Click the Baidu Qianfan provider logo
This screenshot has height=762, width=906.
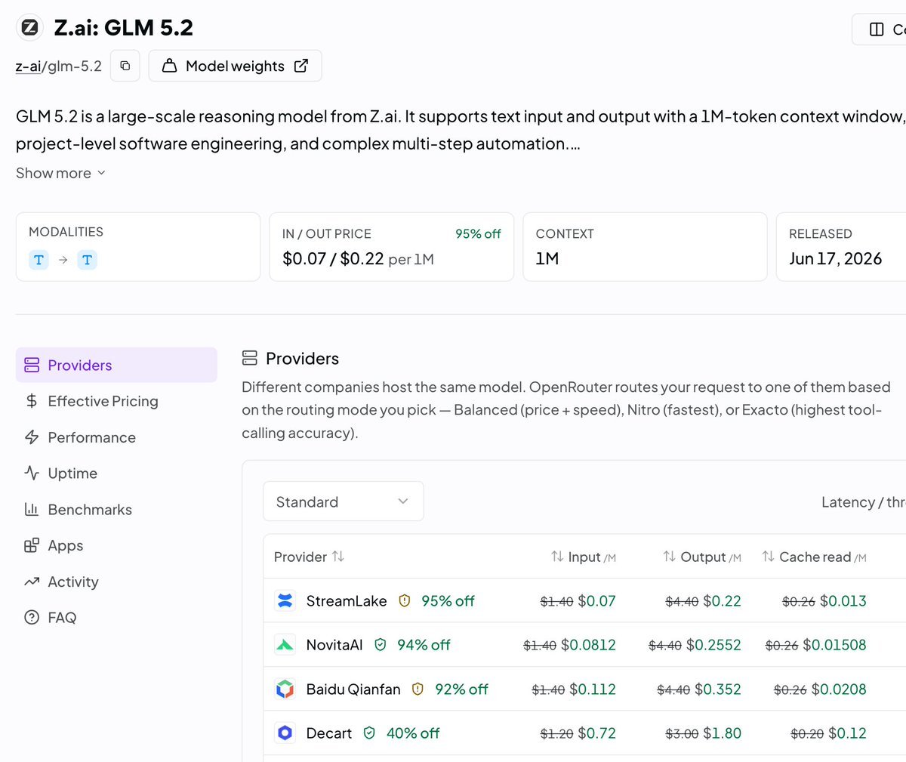(285, 690)
